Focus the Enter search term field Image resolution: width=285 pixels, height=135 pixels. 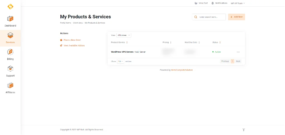209,17
